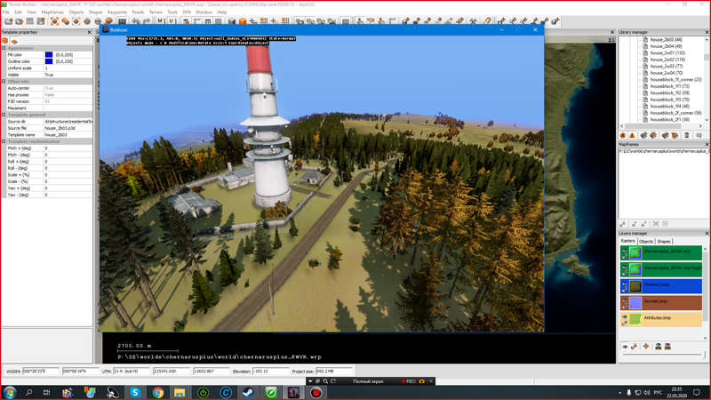Switch to the Shapes tab in Layers manager
This screenshot has height=400, width=711.
point(664,241)
